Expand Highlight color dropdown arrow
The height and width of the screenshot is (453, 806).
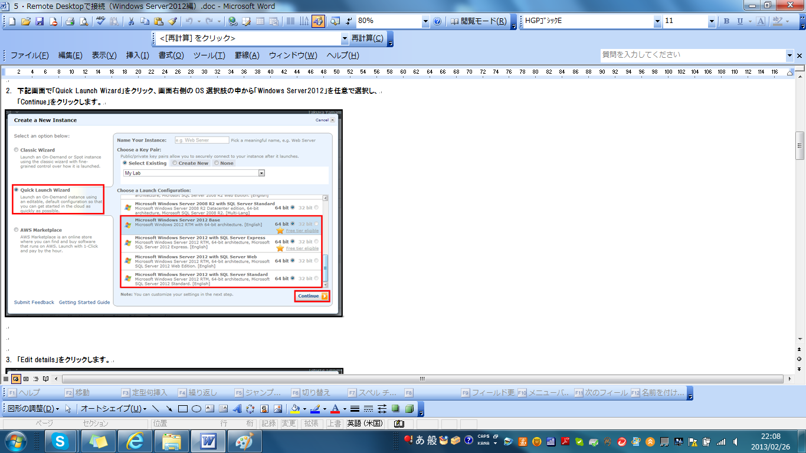788,21
